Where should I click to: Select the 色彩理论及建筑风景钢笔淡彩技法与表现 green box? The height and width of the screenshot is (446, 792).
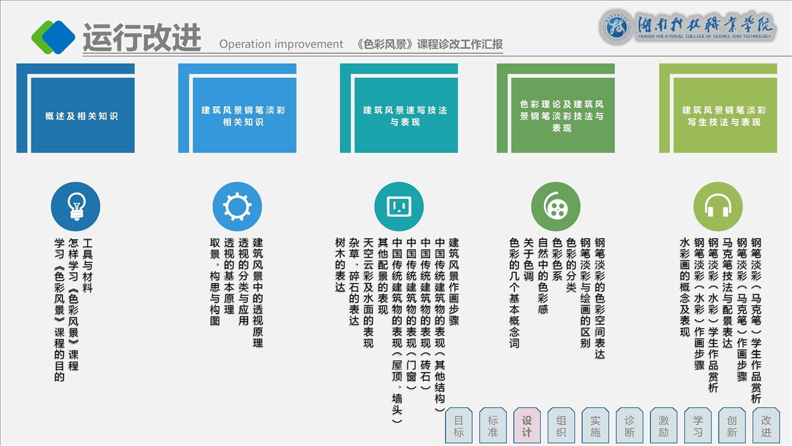pyautogui.click(x=562, y=115)
